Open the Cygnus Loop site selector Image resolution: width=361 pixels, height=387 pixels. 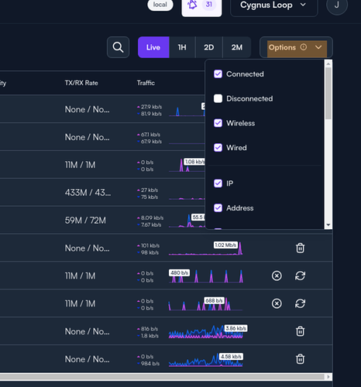pyautogui.click(x=273, y=5)
